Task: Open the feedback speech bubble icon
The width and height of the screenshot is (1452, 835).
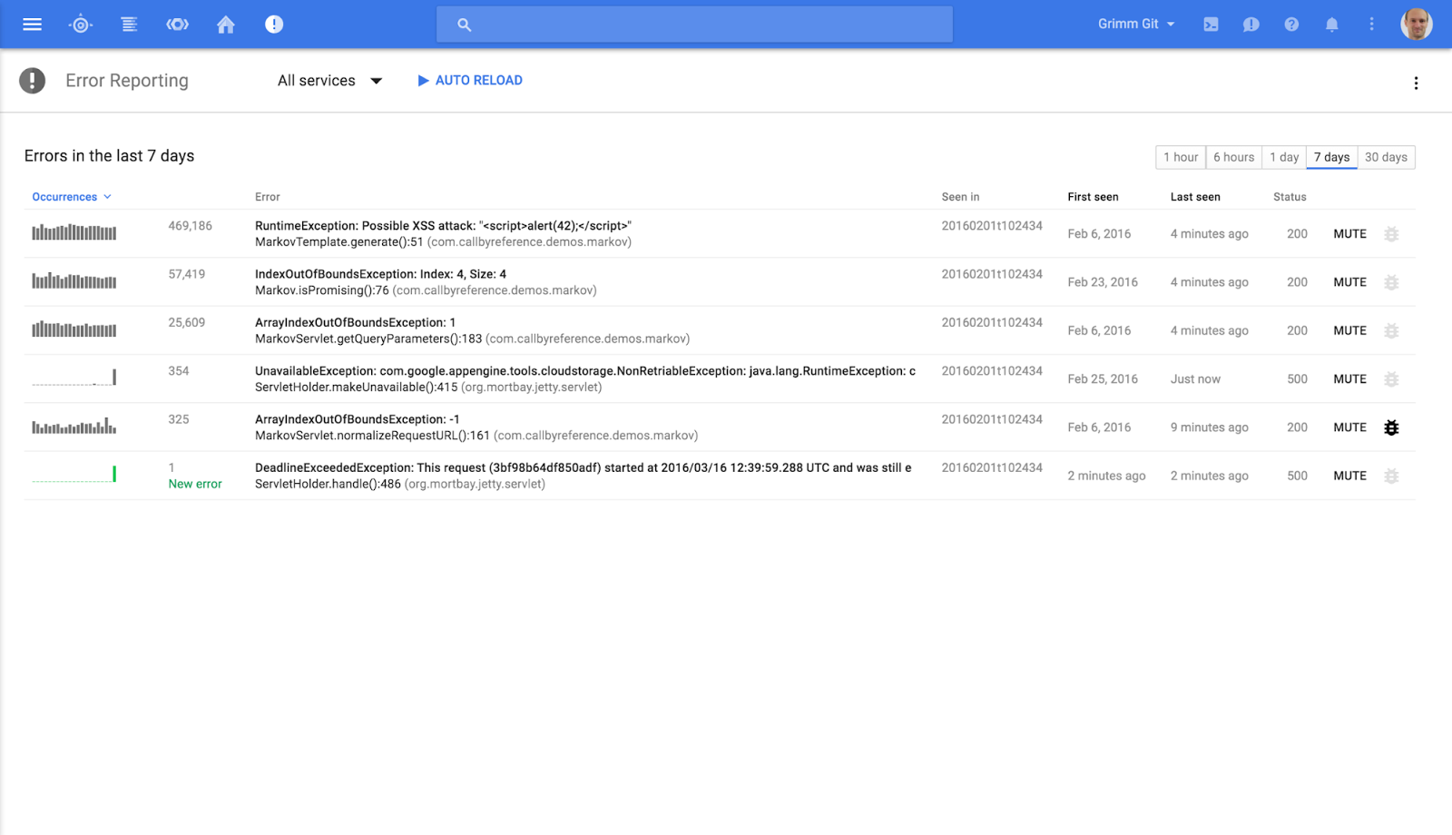Action: pos(1251,25)
